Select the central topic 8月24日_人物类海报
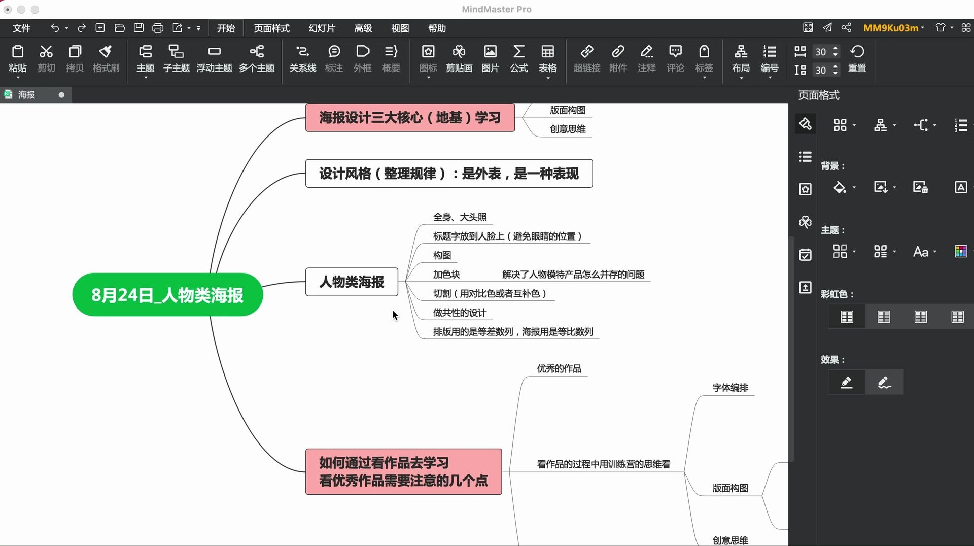 tap(167, 295)
